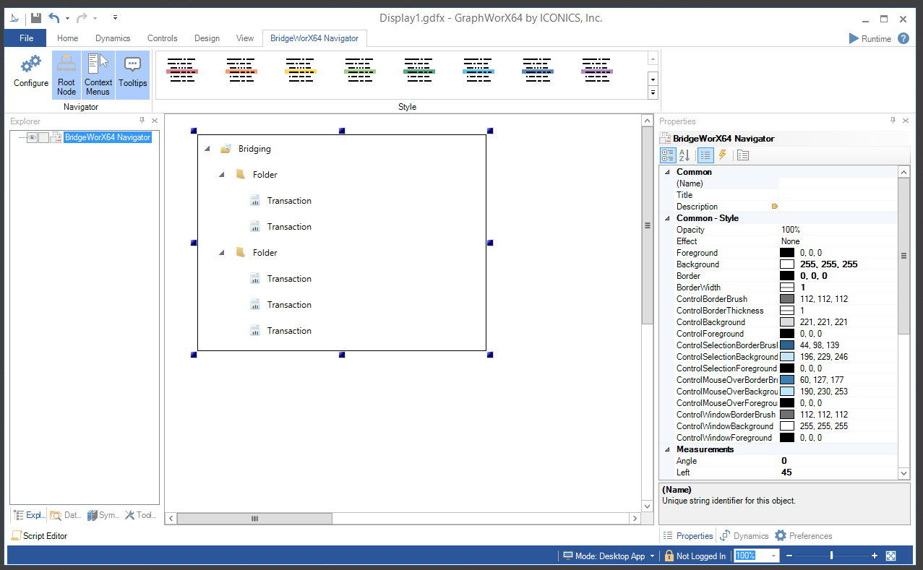Click the fit-to-window icon in status bar
The width and height of the screenshot is (923, 570).
890,556
